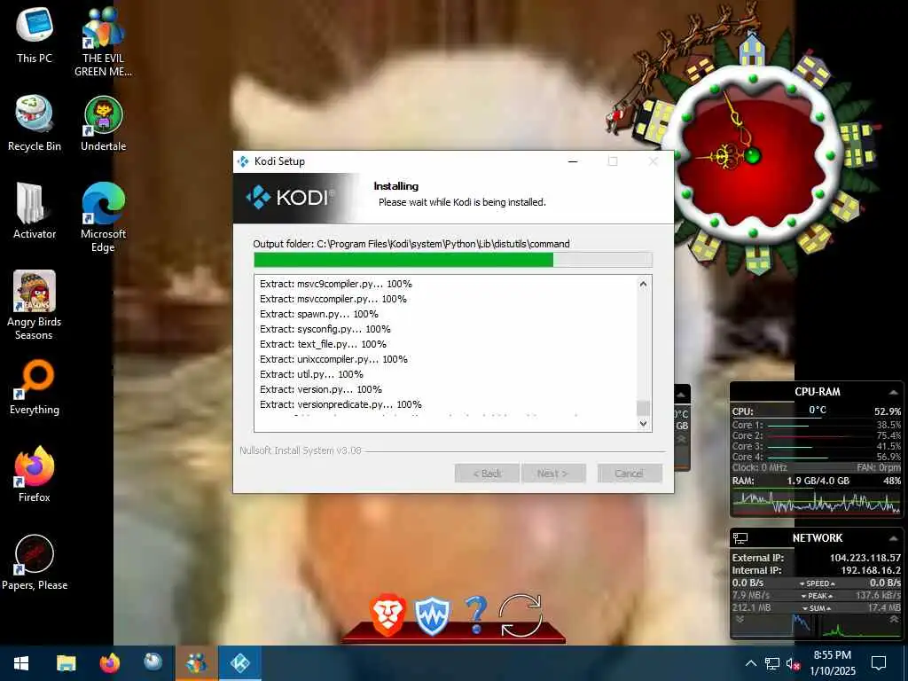Select the 'Extract: util.py... 100%' line
This screenshot has height=681, width=908.
pyautogui.click(x=311, y=374)
